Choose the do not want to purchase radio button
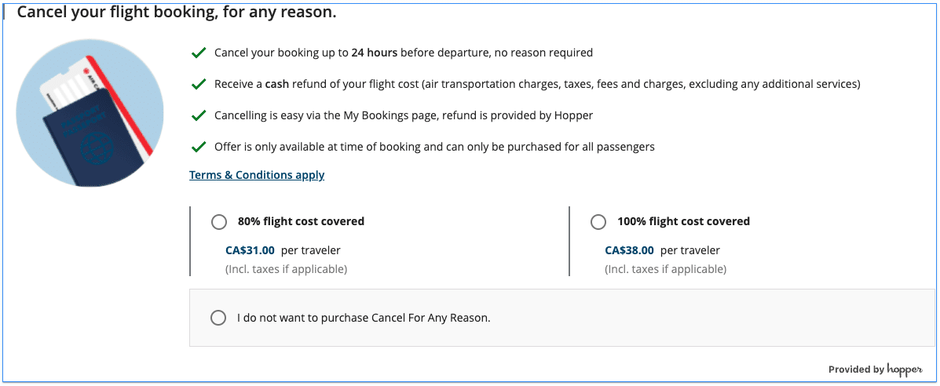 coord(218,318)
